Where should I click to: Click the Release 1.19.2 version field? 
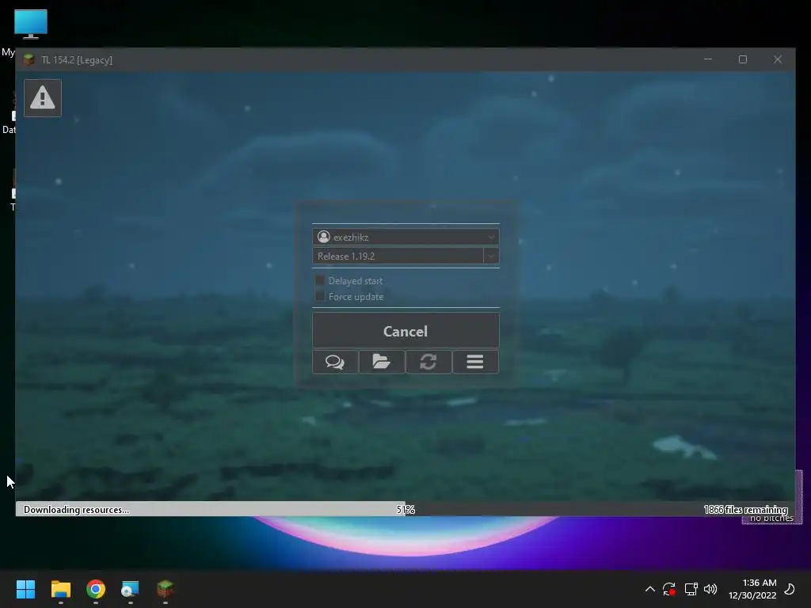pos(398,256)
